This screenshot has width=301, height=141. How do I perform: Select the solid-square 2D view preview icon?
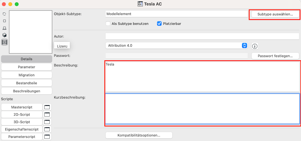(x=4, y=21)
